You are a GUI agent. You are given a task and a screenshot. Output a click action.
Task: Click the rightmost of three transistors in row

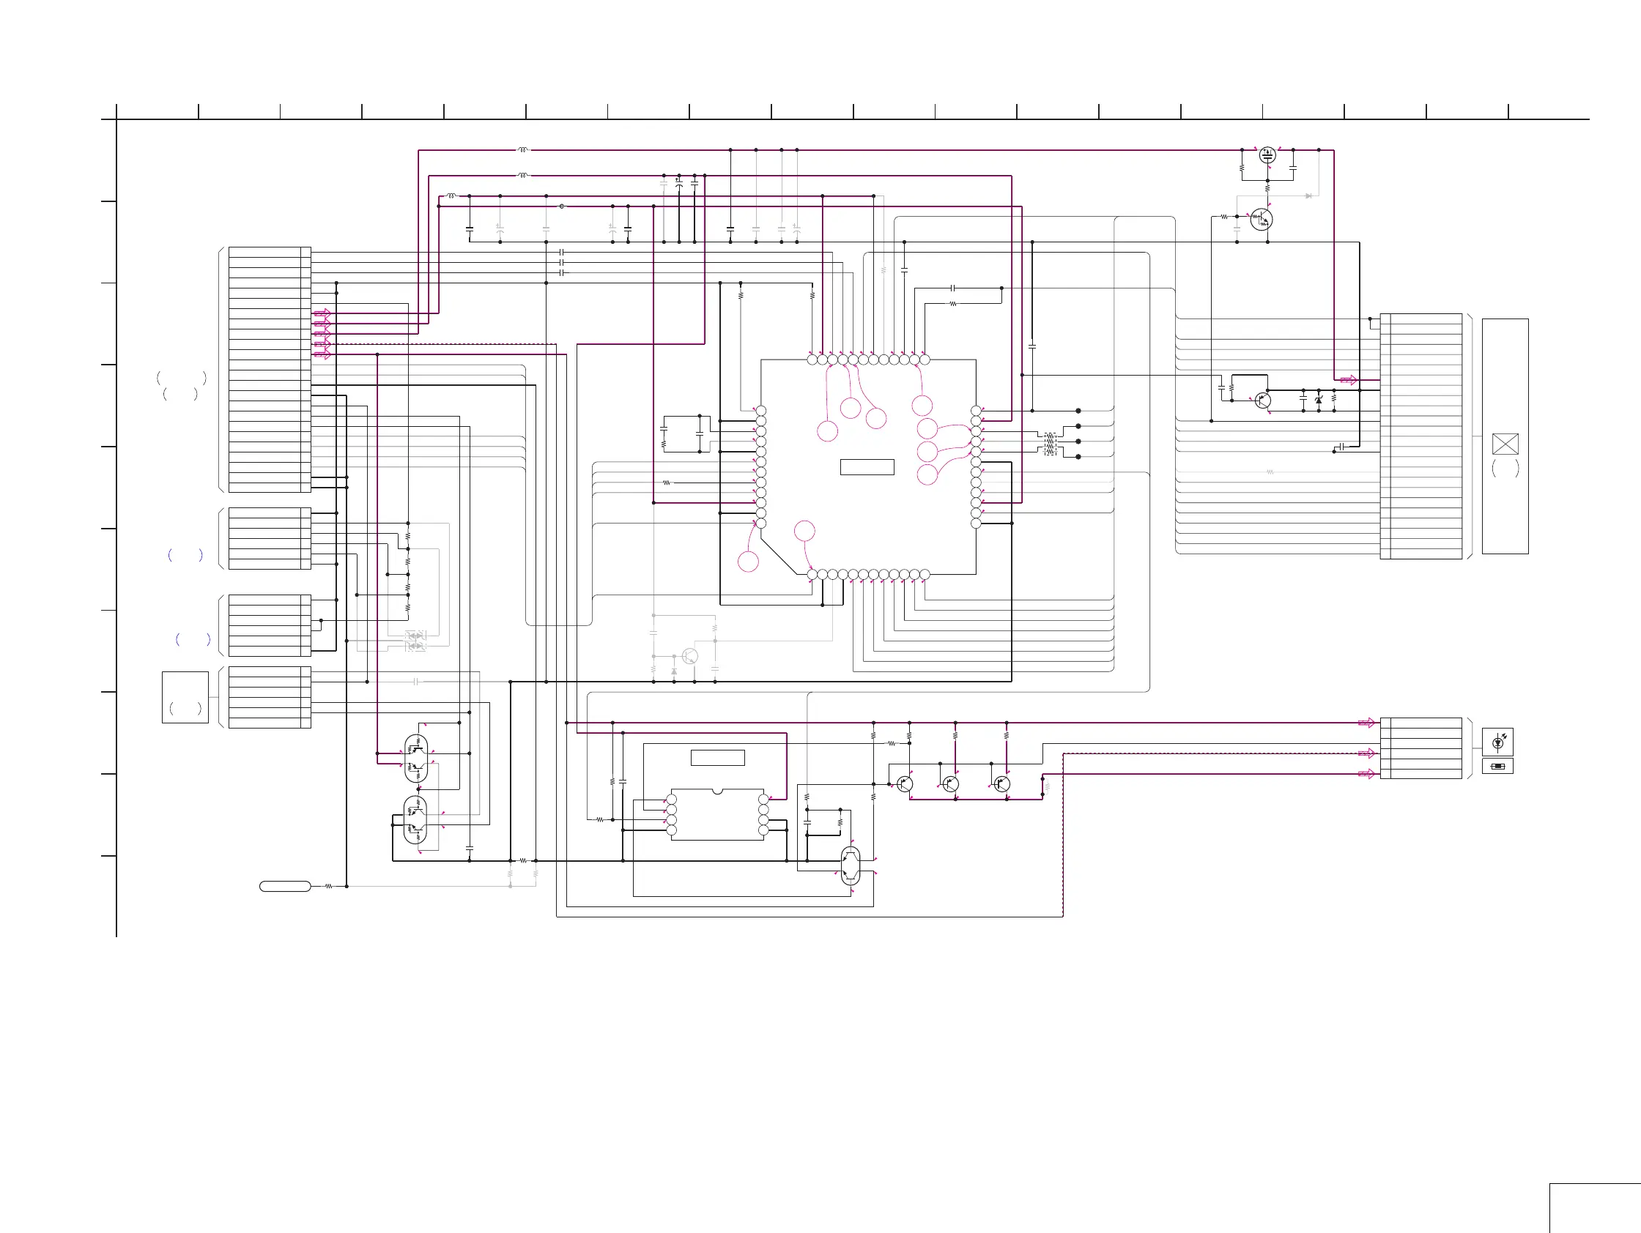click(1002, 783)
